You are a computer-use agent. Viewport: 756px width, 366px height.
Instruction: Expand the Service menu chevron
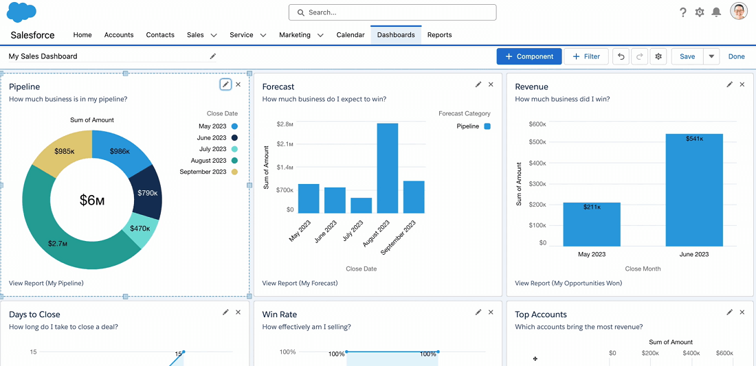(263, 35)
